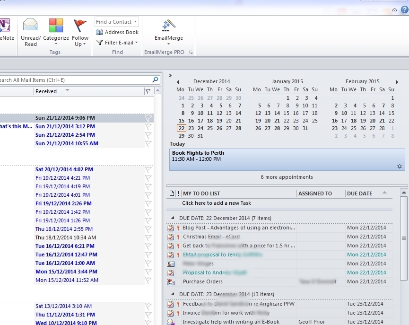This screenshot has height=325, width=409.
Task: Toggle the flag on the 9:06 PM email
Action: [x=148, y=119]
